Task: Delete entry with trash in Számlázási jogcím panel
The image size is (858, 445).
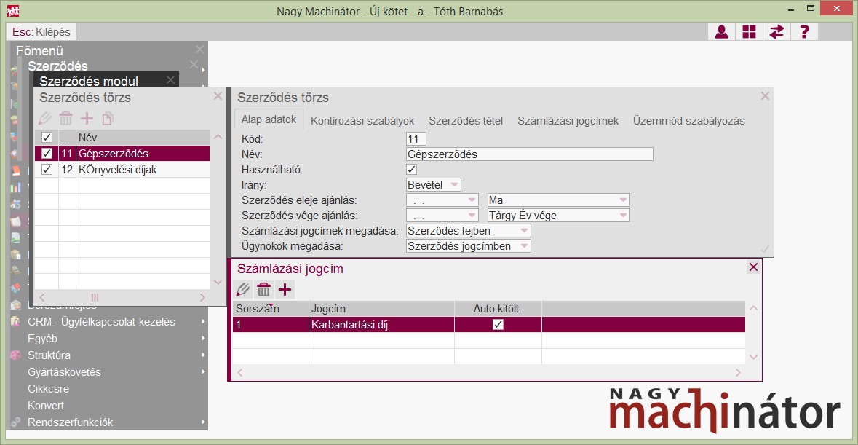Action: 263,289
